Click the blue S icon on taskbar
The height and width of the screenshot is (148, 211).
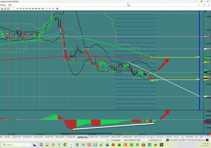[x=95, y=145]
